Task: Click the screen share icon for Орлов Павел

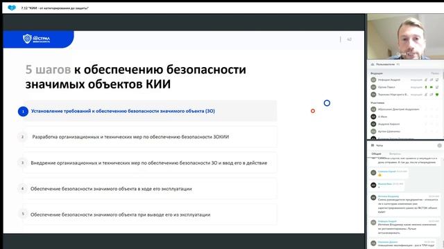Action: click(437, 87)
